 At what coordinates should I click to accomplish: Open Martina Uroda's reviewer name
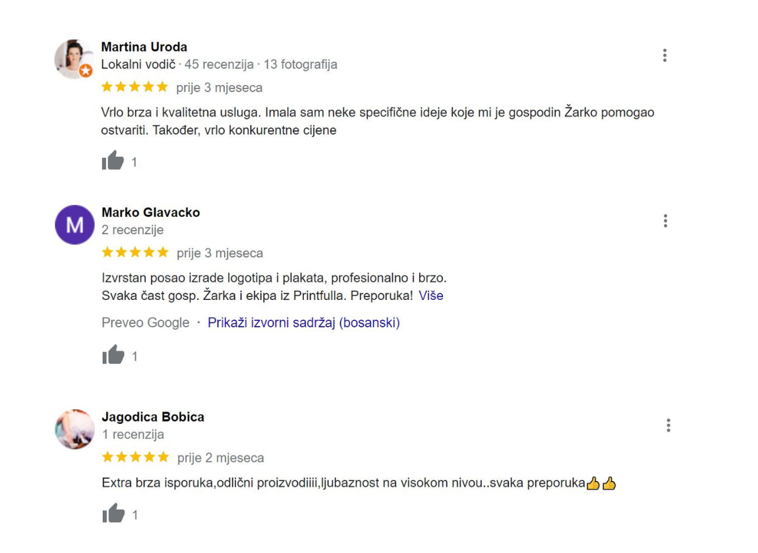point(144,47)
